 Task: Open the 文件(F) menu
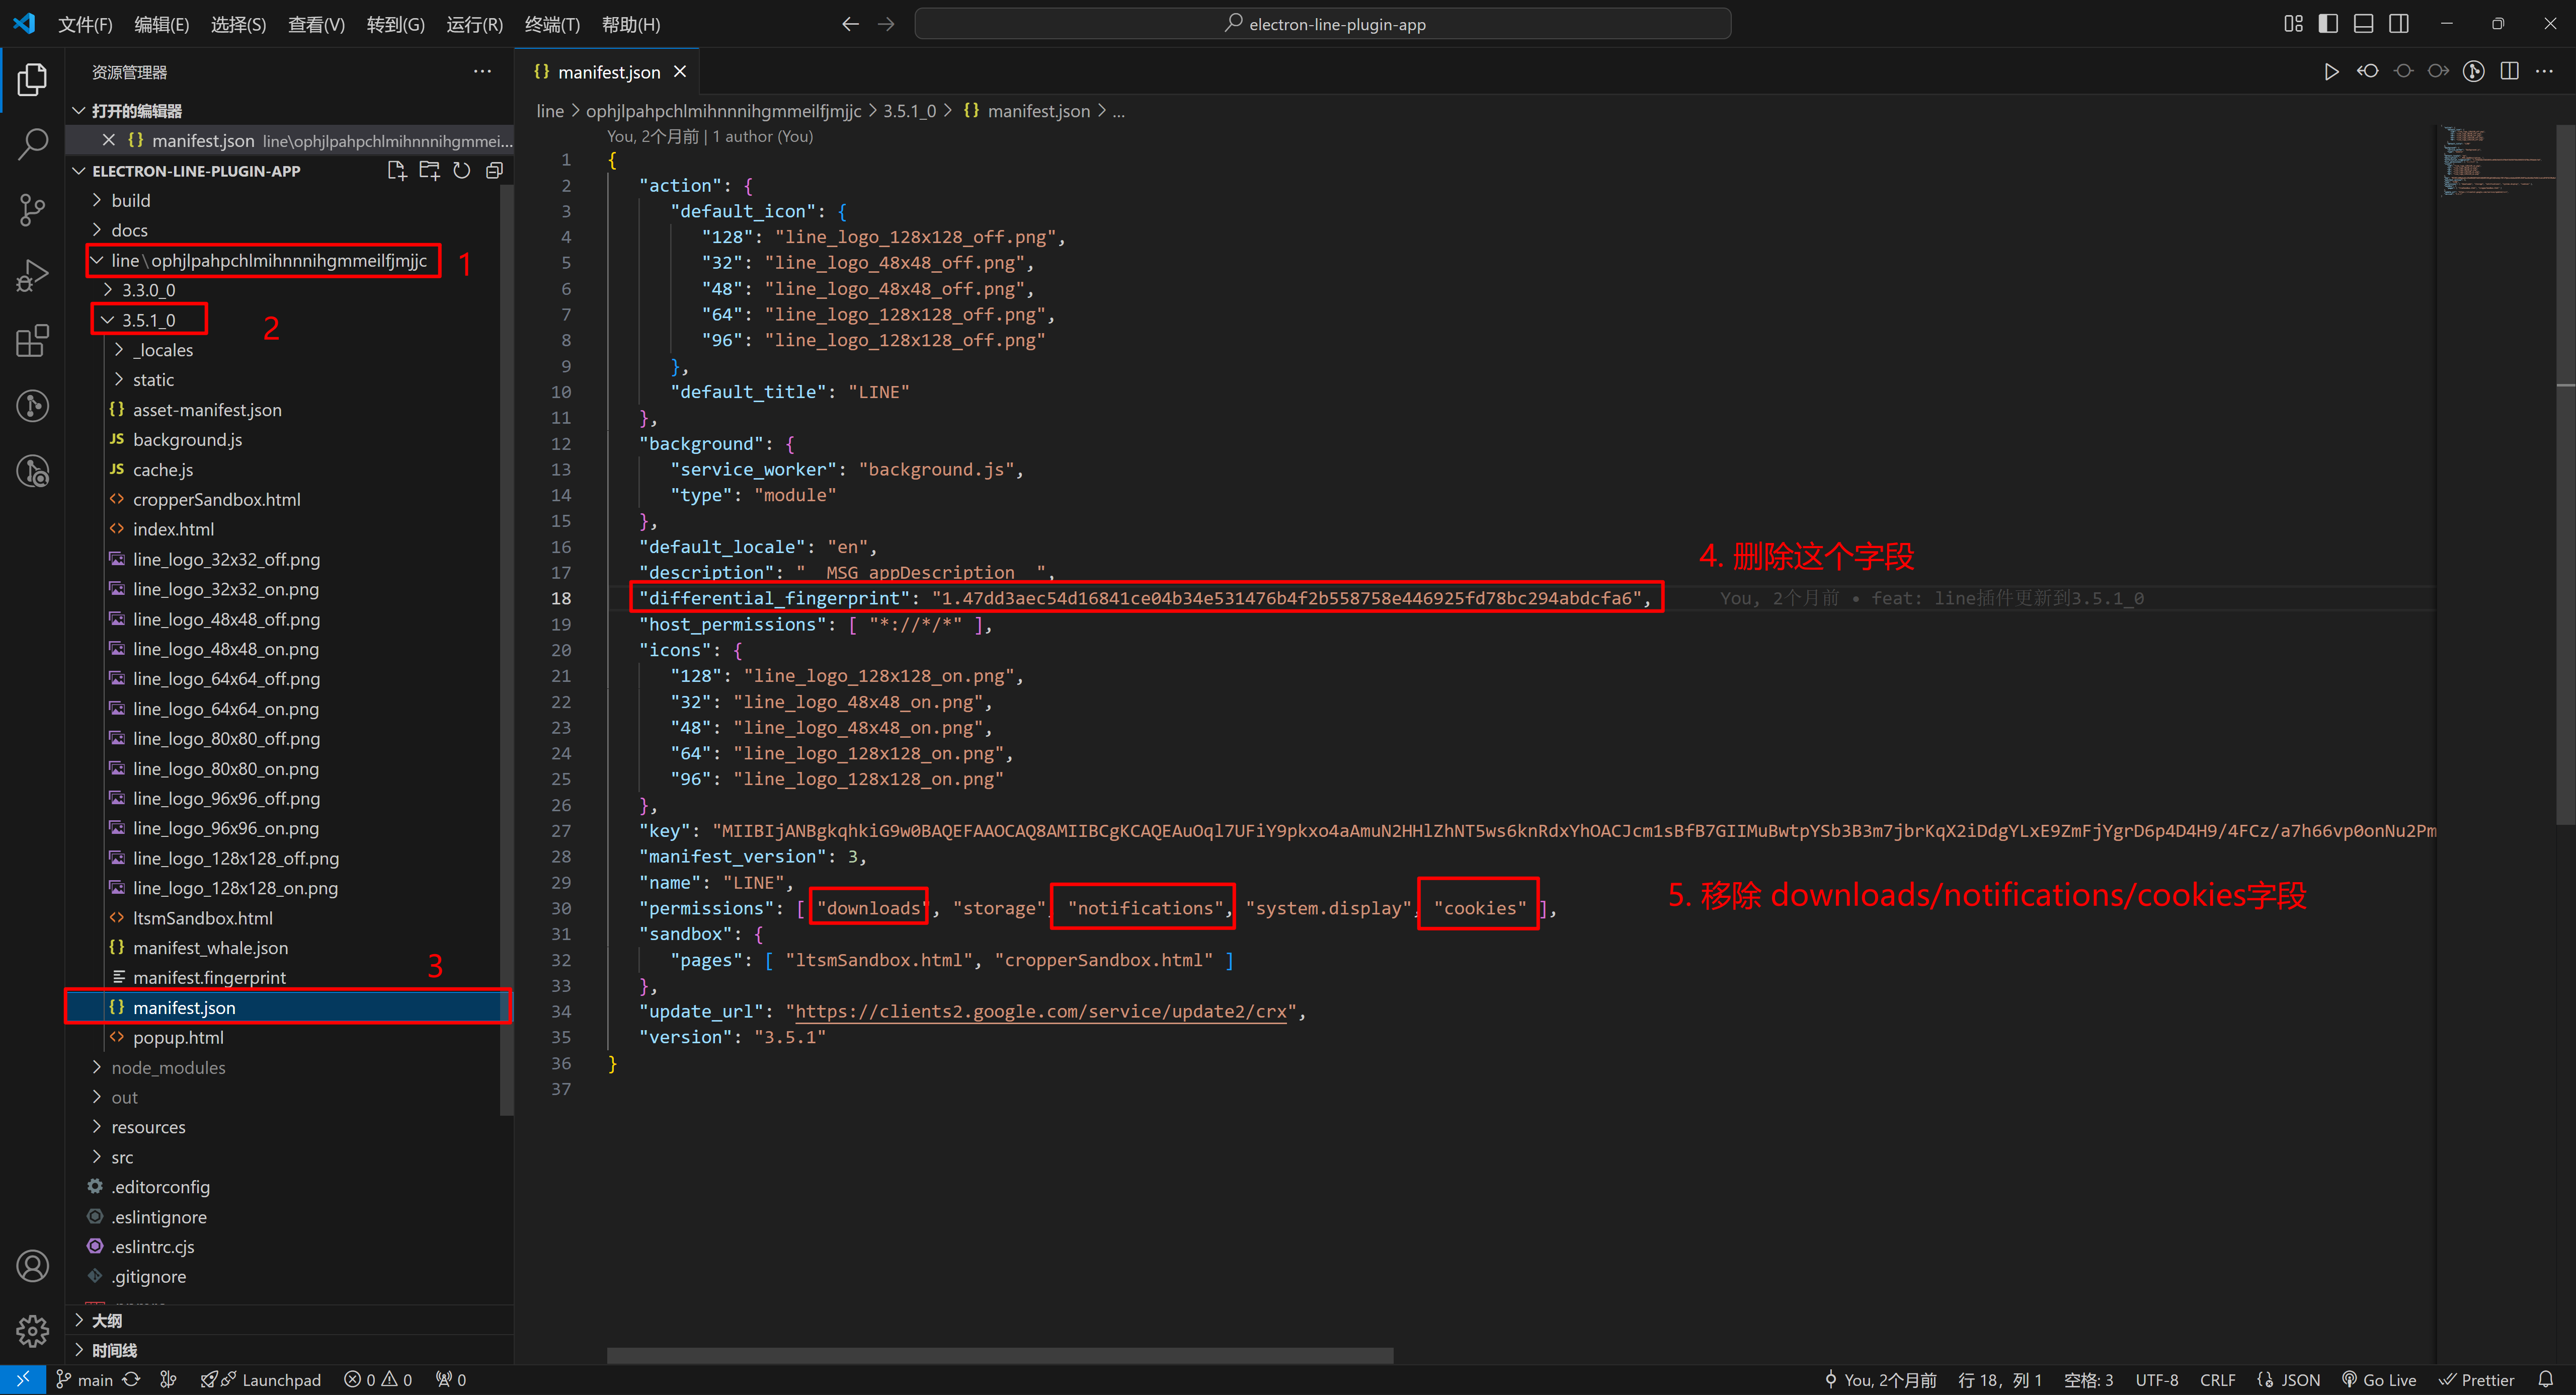click(85, 24)
